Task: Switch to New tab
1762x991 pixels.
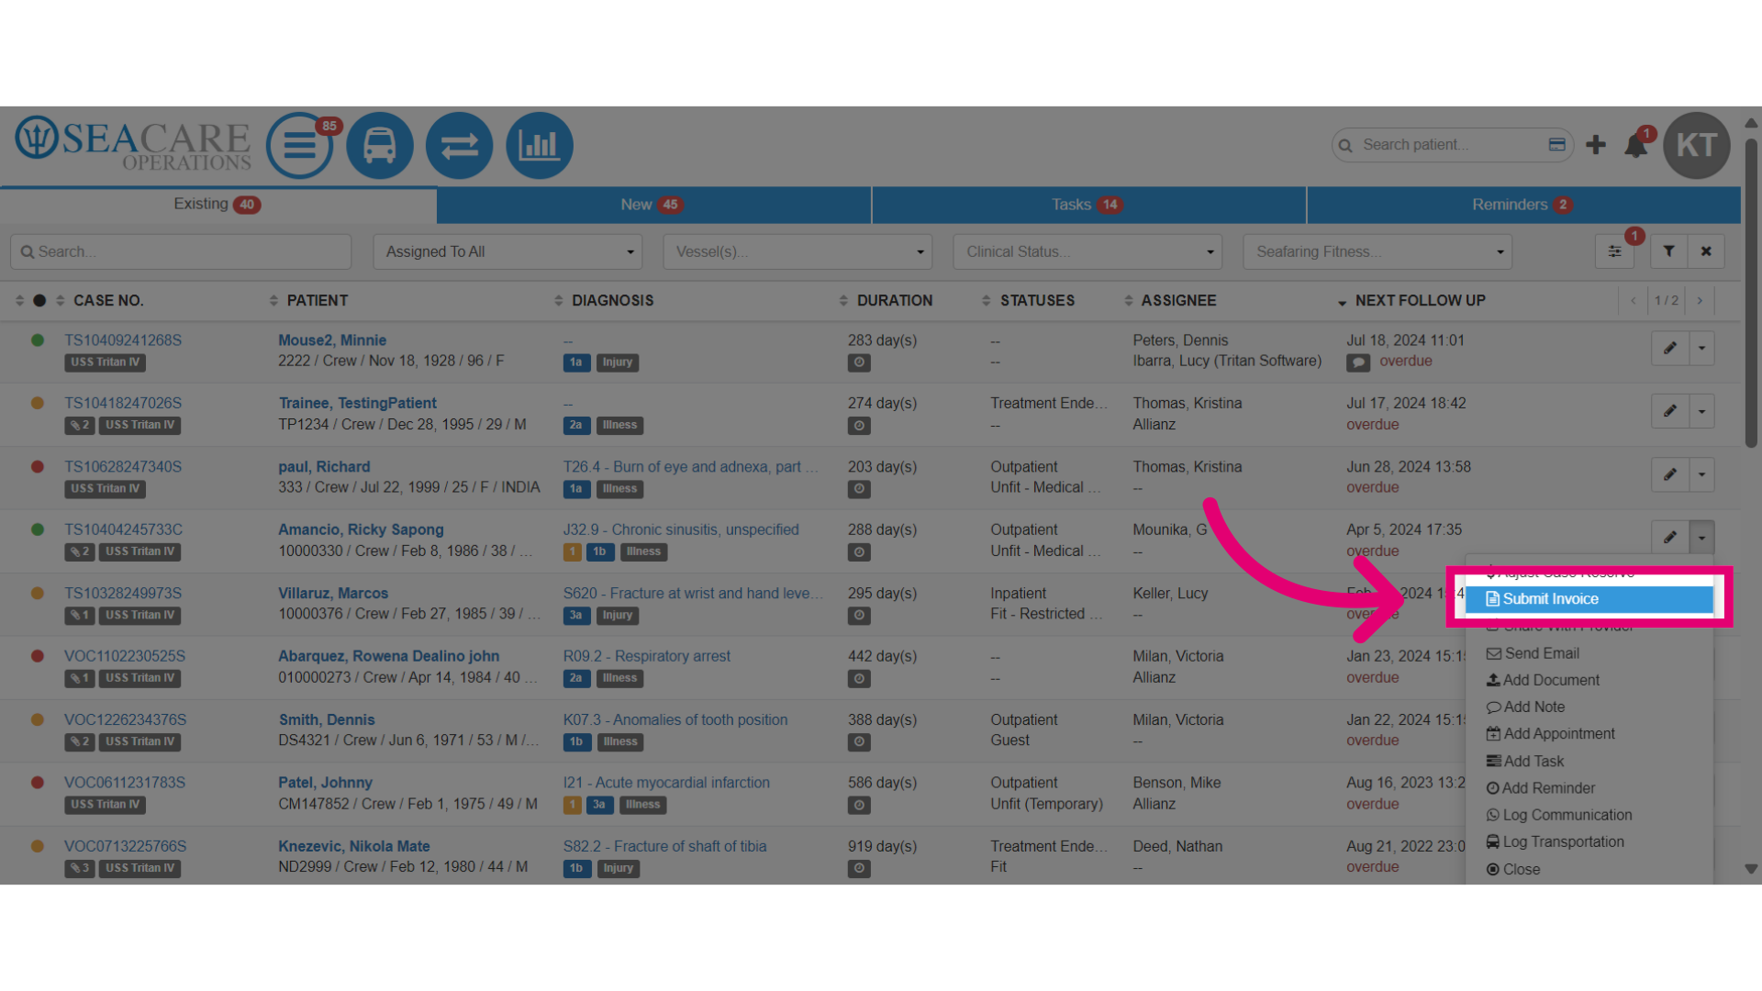Action: pyautogui.click(x=653, y=205)
